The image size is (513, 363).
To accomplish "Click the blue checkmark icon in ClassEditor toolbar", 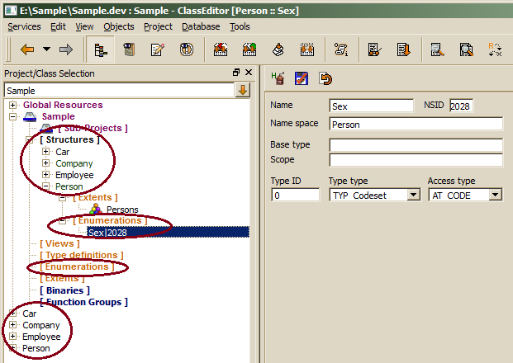I will coord(302,79).
